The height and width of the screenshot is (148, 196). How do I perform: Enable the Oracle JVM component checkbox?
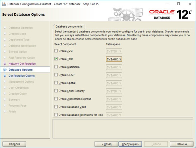[56, 51]
